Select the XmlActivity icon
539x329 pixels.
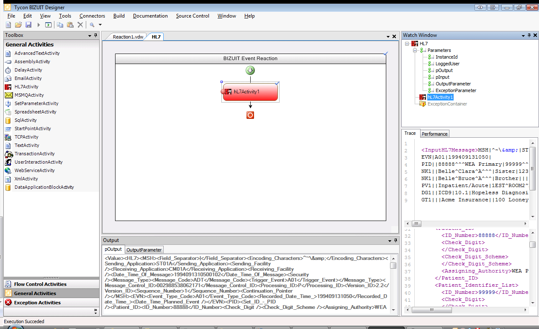coord(8,179)
